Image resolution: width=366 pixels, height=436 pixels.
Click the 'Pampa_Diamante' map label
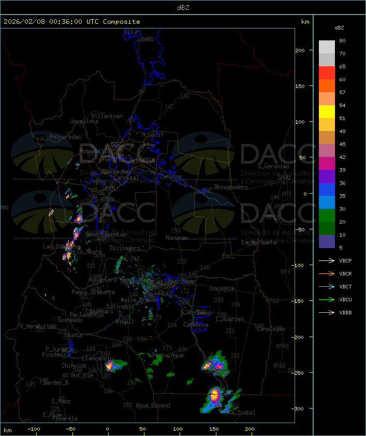[93, 292]
